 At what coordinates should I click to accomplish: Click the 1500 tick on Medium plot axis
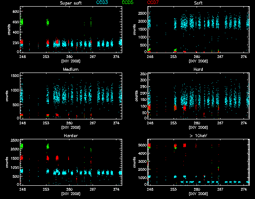(15, 76)
